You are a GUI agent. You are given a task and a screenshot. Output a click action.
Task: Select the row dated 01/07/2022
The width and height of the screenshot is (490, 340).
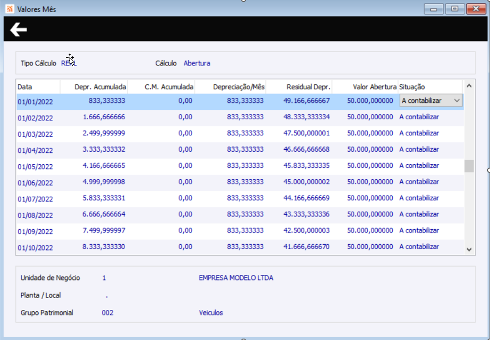(x=240, y=199)
